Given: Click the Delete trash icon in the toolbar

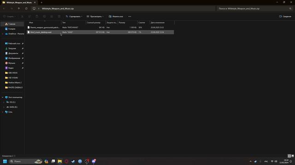Looking at the screenshot, I should [x=59, y=16].
